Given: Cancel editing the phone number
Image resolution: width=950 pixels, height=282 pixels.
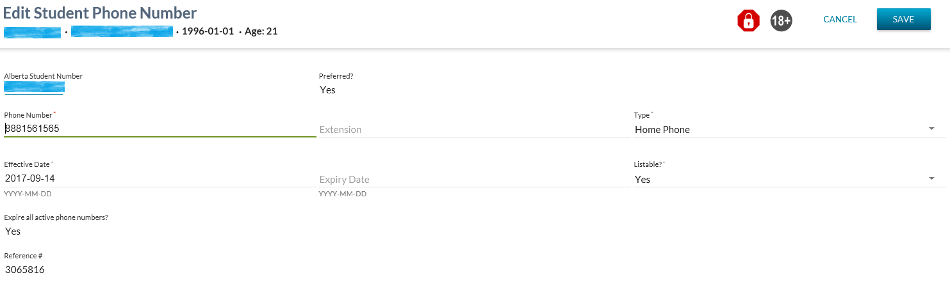Looking at the screenshot, I should (x=840, y=20).
